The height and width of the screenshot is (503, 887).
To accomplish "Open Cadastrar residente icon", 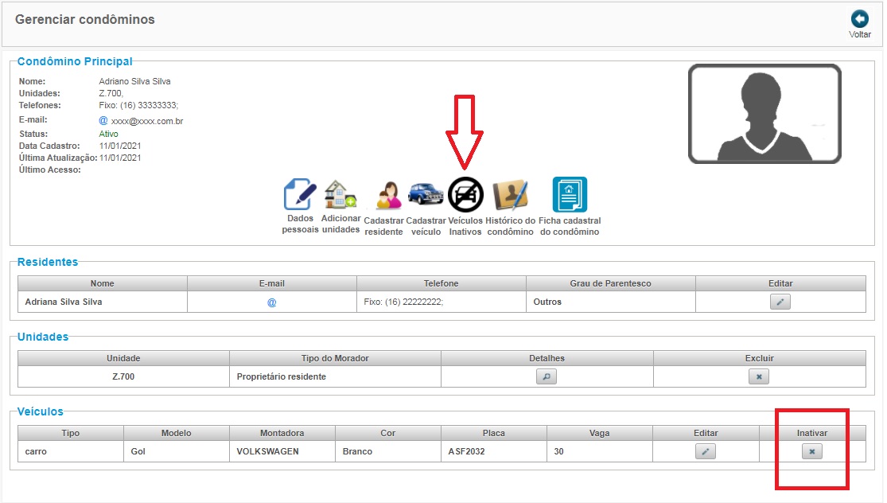I will click(x=388, y=196).
